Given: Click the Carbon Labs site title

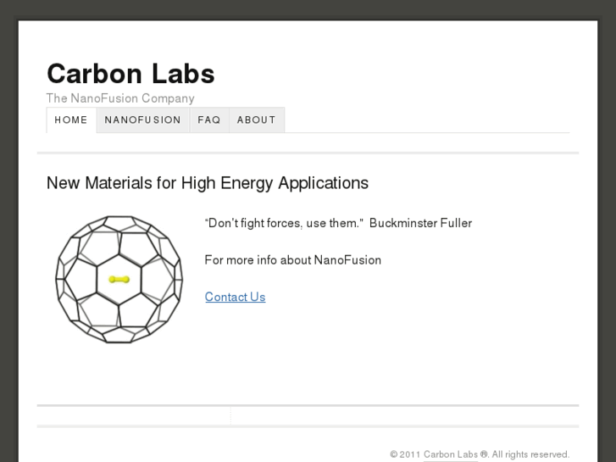Looking at the screenshot, I should [130, 74].
